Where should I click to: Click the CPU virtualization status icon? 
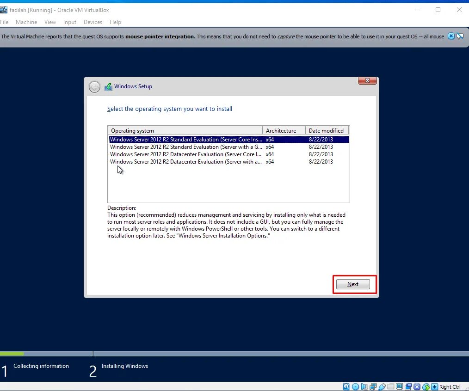417,386
